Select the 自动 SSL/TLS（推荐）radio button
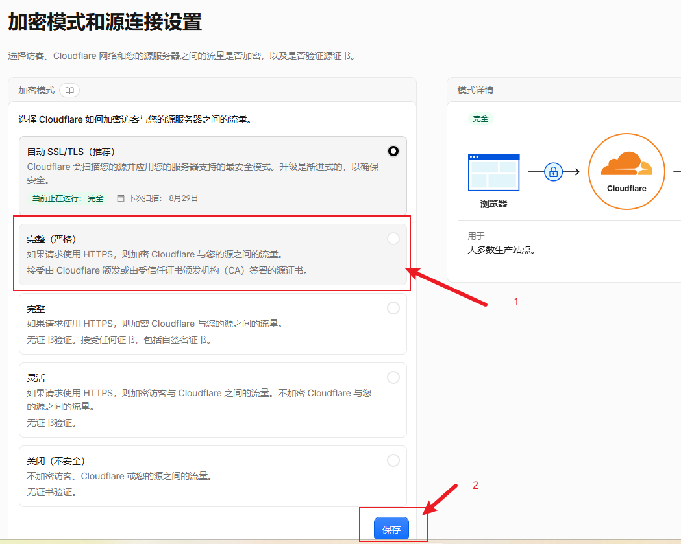Image resolution: width=681 pixels, height=544 pixels. pos(393,151)
